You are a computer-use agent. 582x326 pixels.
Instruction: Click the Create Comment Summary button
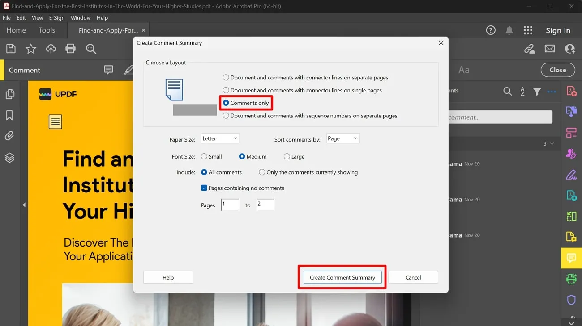point(342,277)
